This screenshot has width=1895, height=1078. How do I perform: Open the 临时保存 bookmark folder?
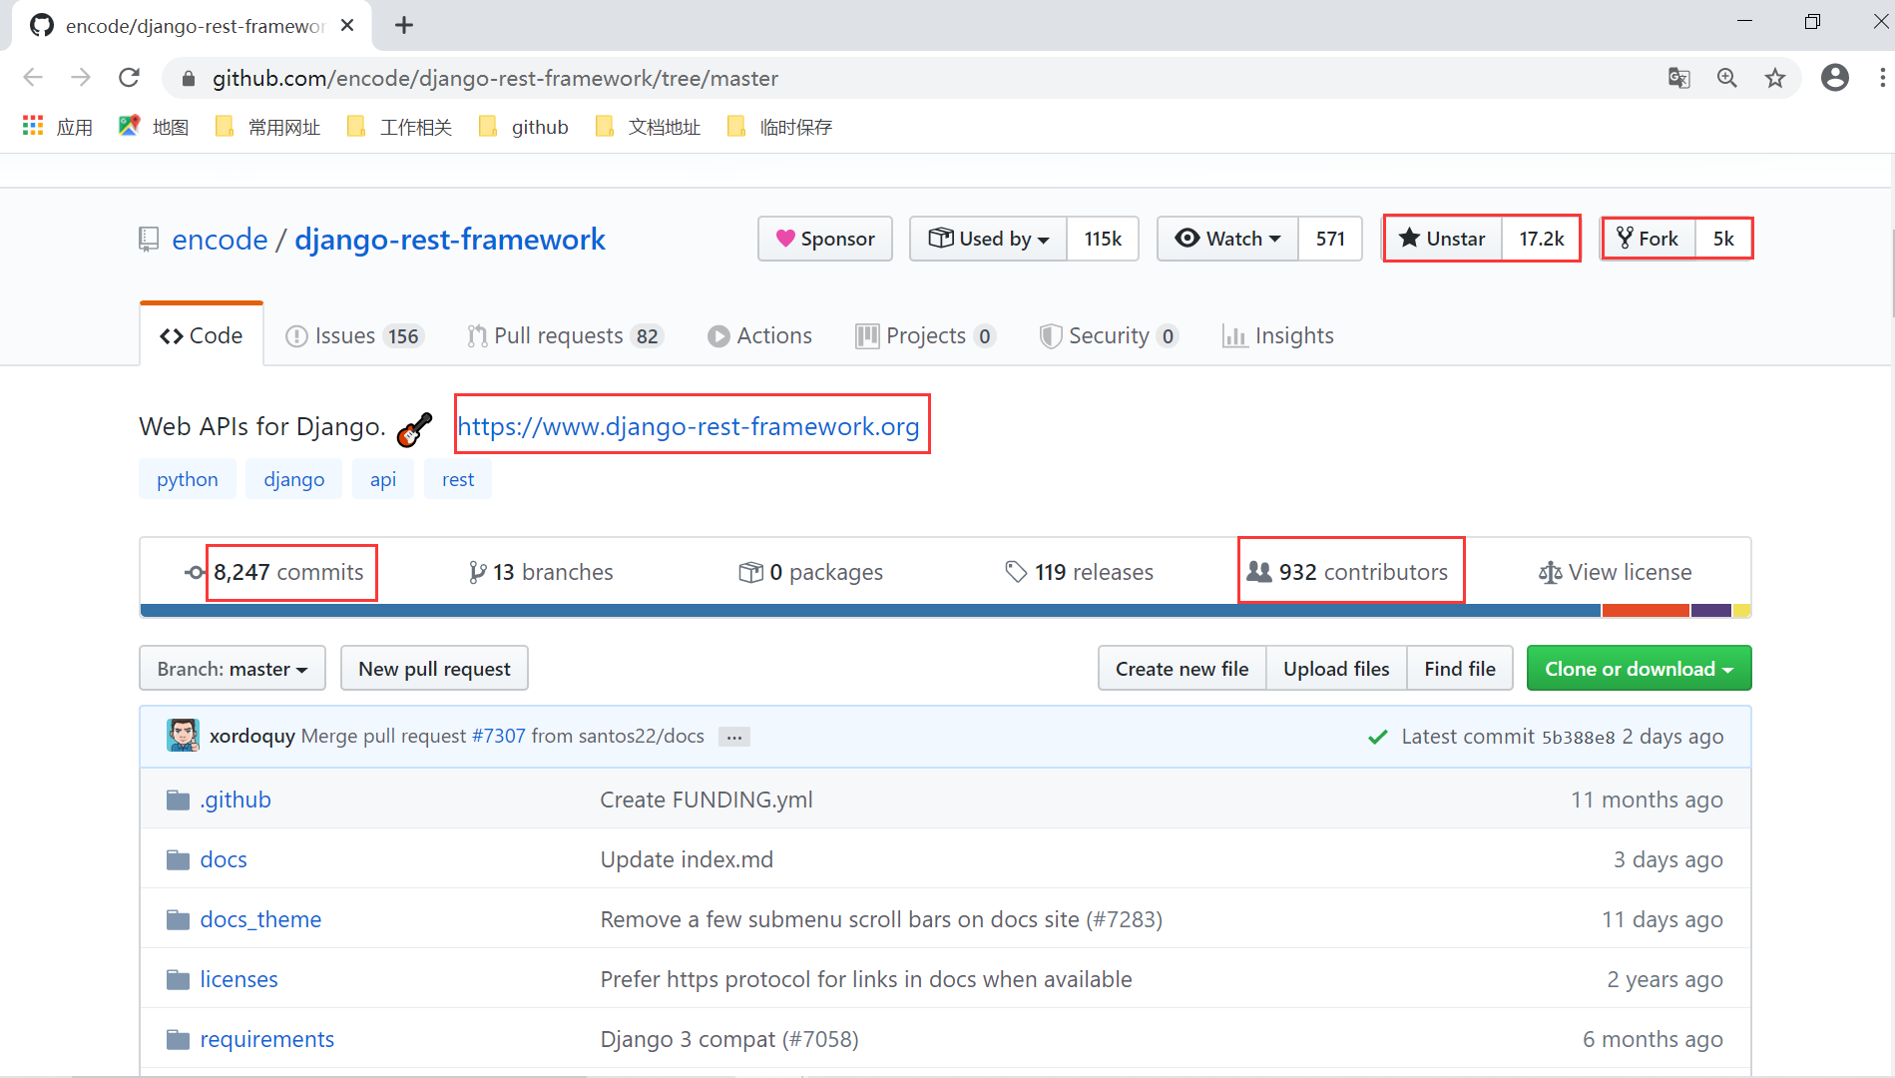click(x=779, y=127)
